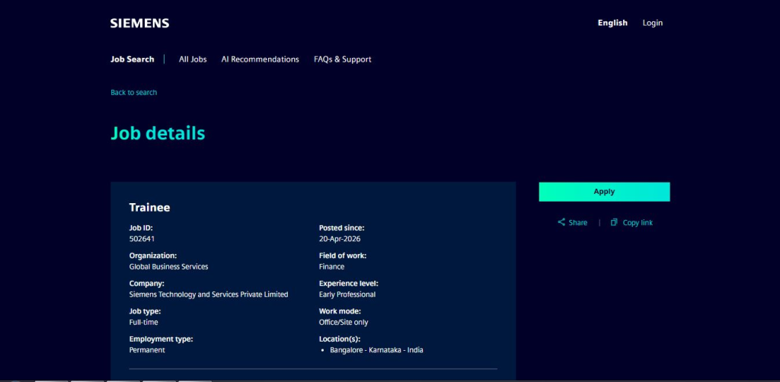Open the All Jobs tab
The width and height of the screenshot is (780, 382).
(x=193, y=59)
